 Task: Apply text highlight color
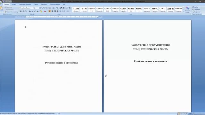click(x=41, y=11)
